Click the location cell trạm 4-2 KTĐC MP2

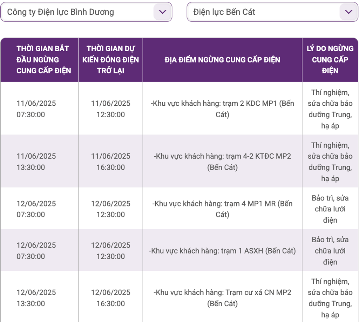222,162
